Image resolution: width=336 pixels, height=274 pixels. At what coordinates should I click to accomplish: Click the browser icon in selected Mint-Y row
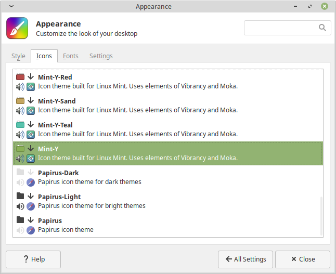click(x=31, y=159)
